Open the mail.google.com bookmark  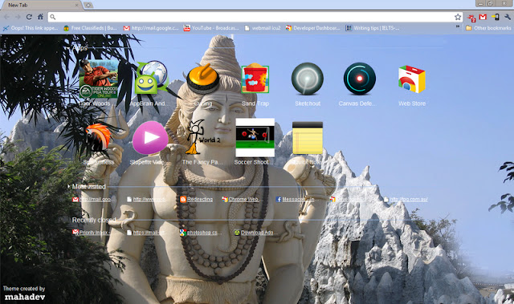coord(151,28)
